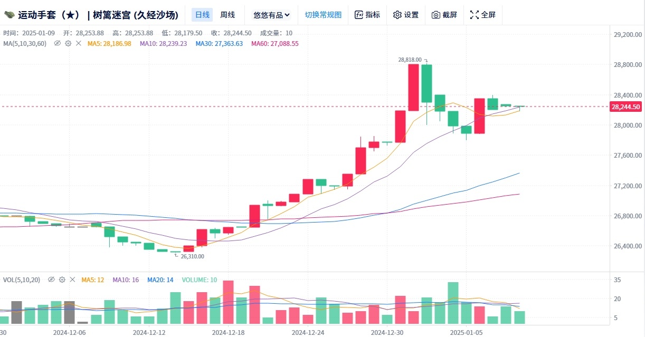Expand the 悠悠有品 platform dropdown
Viewport: 645px width, 337px height.
[x=271, y=15]
